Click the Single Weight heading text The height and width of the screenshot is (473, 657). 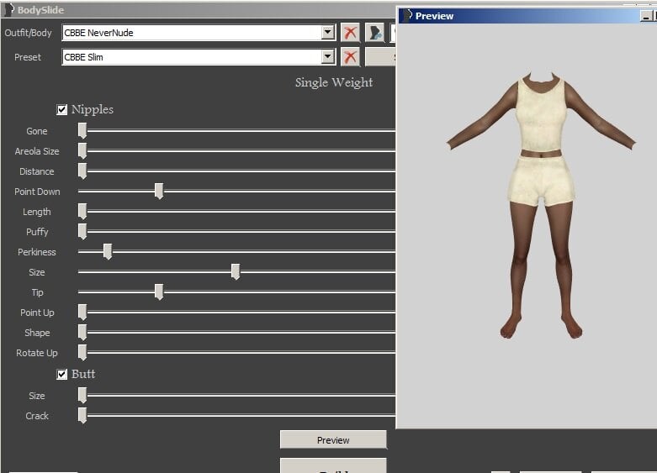[x=334, y=82]
